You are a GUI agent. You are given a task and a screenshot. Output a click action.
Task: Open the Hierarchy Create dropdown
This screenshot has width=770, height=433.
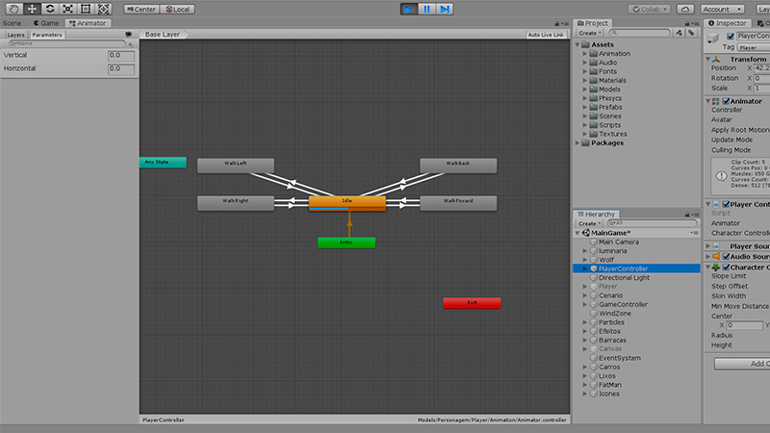point(589,223)
